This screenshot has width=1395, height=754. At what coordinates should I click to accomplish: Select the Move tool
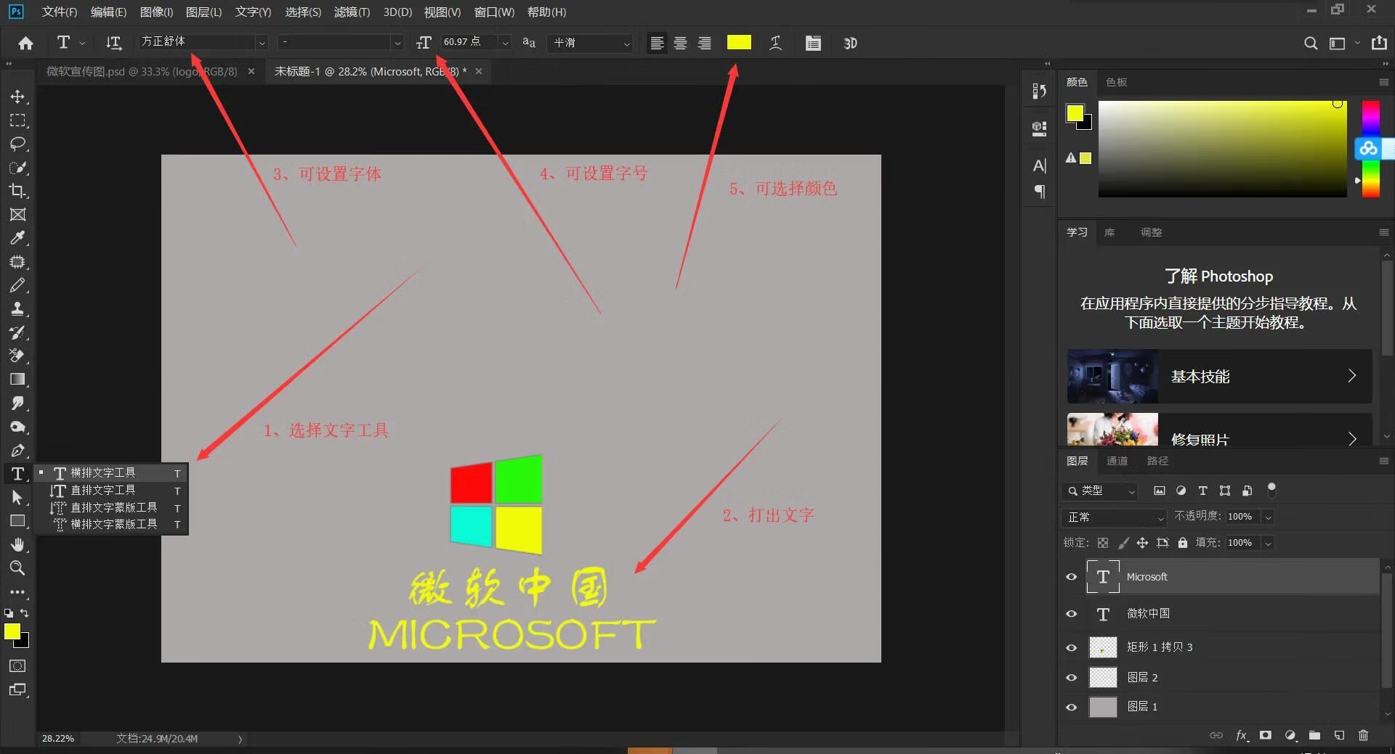pos(17,97)
